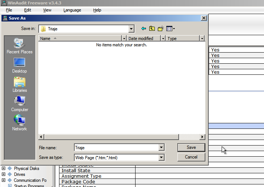Viewport: 264px width, 187px height.
Task: Open the Date modified column dropdown
Action: pos(163,39)
